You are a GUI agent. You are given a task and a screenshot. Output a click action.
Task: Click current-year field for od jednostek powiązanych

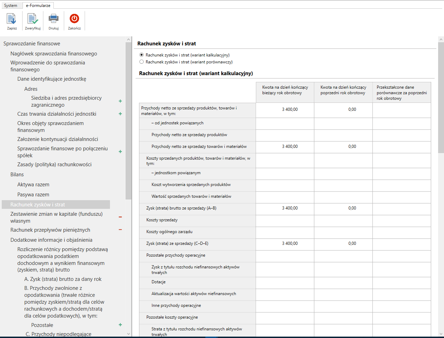click(x=285, y=124)
